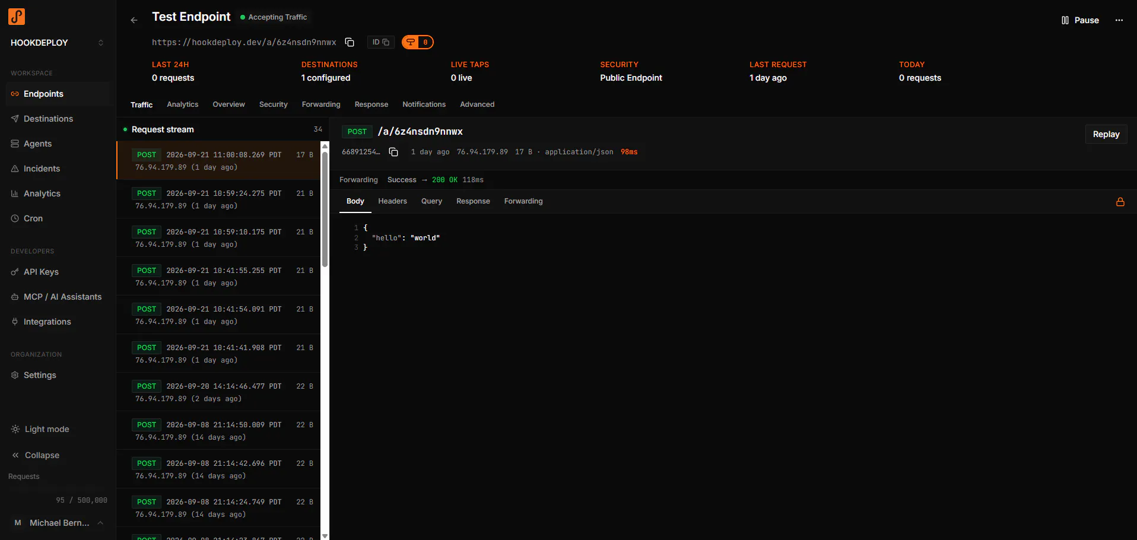Open API Keys in the sidebar
The height and width of the screenshot is (540, 1137).
tap(58, 272)
